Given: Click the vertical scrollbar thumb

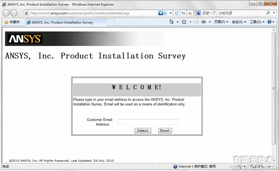Looking at the screenshot, I should point(274,88).
